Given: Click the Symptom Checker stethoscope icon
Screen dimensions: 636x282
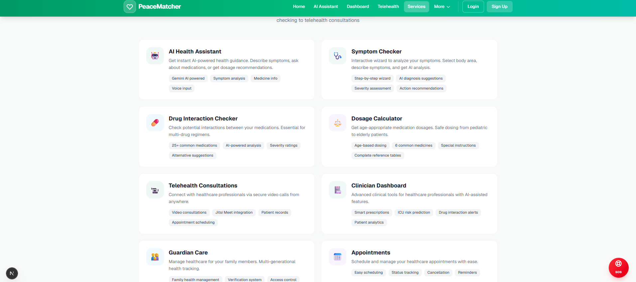Looking at the screenshot, I should point(337,56).
